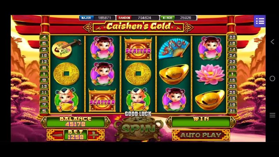Select the boy holding ingot in first reel

(66, 100)
